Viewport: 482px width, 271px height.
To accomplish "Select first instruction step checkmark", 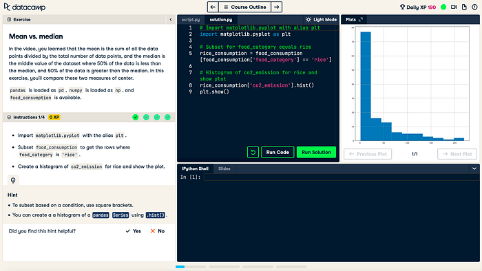I will pos(135,117).
